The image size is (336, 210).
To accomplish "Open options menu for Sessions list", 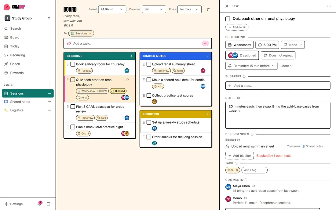I will click(x=49, y=93).
